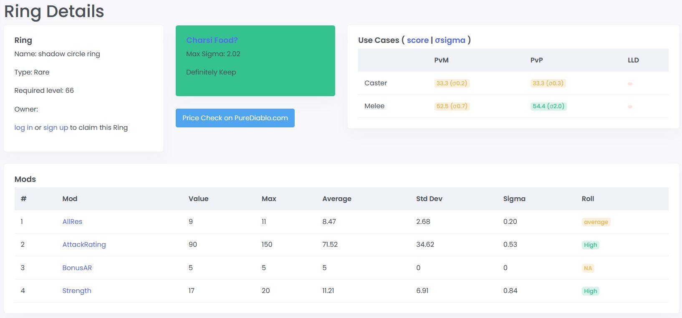
Task: Click the 'log in' link
Action: [23, 127]
